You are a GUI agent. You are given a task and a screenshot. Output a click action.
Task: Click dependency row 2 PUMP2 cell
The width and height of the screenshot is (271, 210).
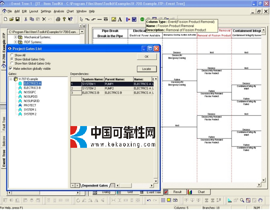pyautogui.click(x=119, y=89)
